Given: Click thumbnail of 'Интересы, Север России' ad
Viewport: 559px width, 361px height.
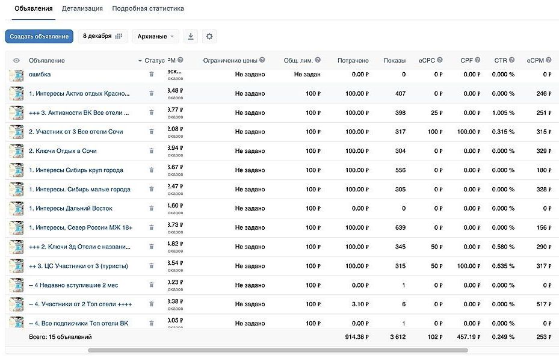Looking at the screenshot, I should coord(16,228).
